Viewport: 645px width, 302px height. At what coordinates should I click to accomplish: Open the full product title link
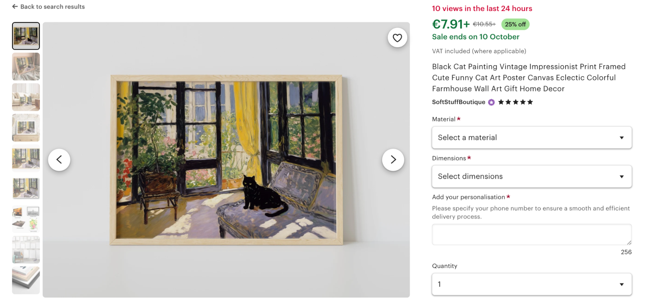point(529,77)
